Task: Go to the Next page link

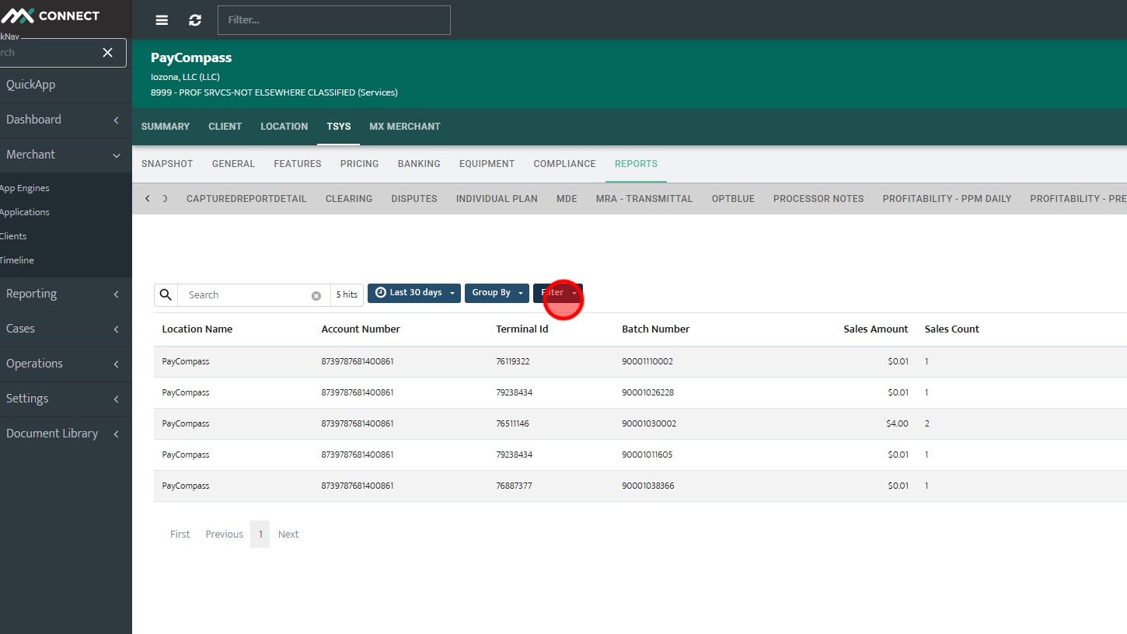Action: [288, 534]
